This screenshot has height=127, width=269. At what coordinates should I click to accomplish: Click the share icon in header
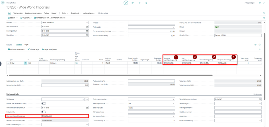(133, 3)
